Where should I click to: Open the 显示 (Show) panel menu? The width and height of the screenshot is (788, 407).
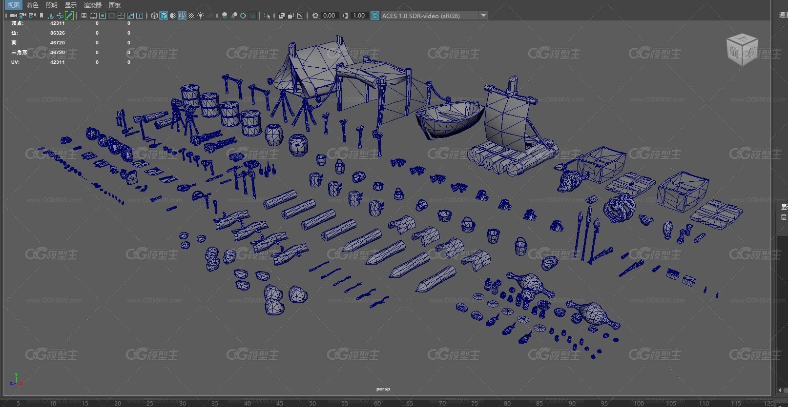click(71, 5)
